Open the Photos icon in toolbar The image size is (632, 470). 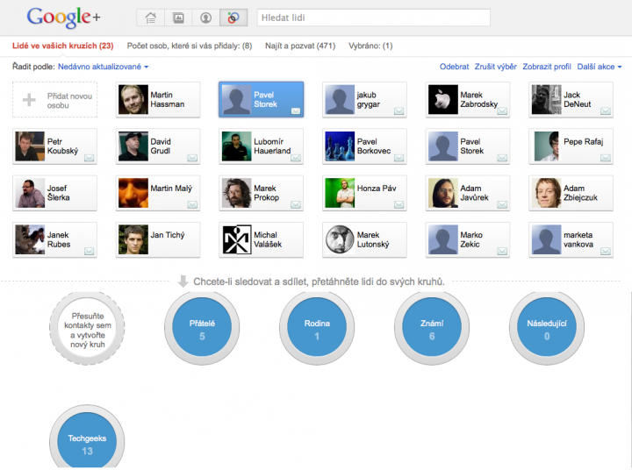point(178,18)
